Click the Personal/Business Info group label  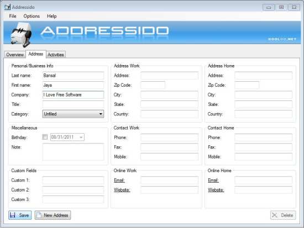pyautogui.click(x=32, y=66)
